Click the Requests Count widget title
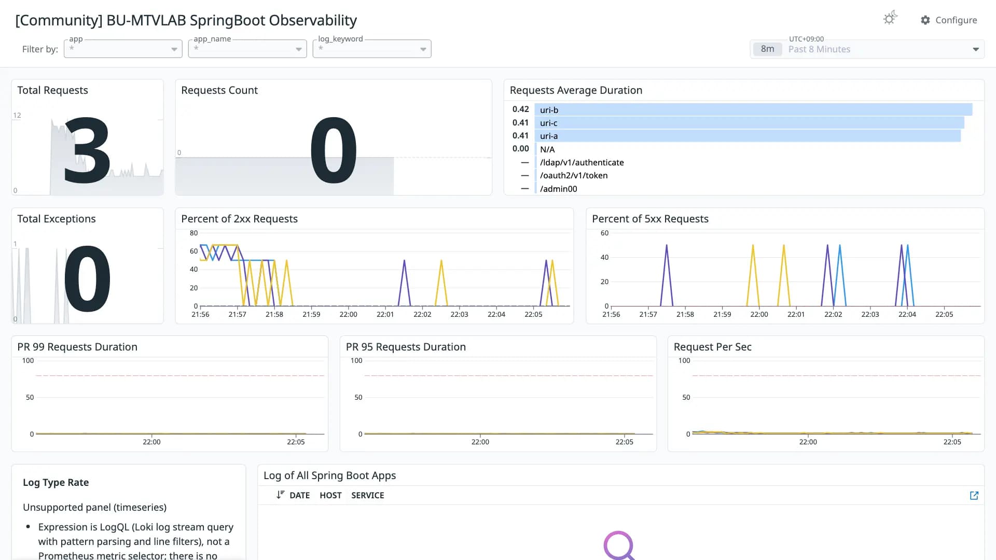996x560 pixels. 219,90
